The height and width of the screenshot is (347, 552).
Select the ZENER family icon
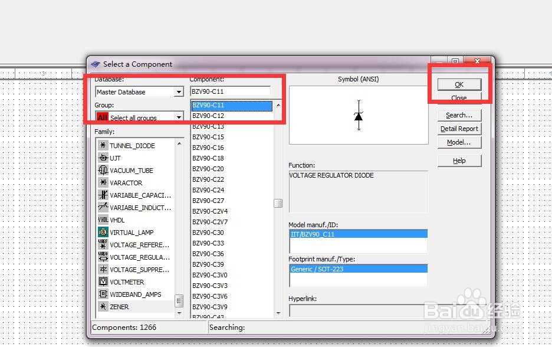coord(103,306)
